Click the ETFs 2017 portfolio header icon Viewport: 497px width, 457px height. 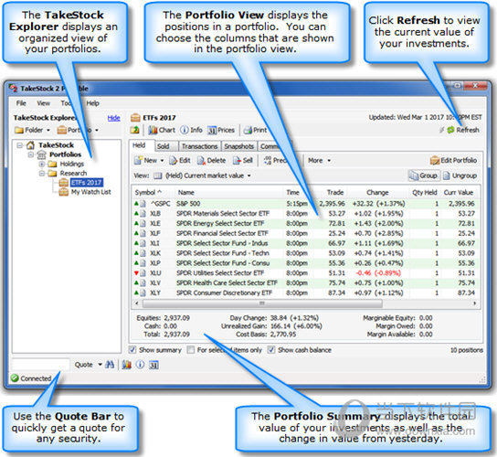(x=135, y=118)
